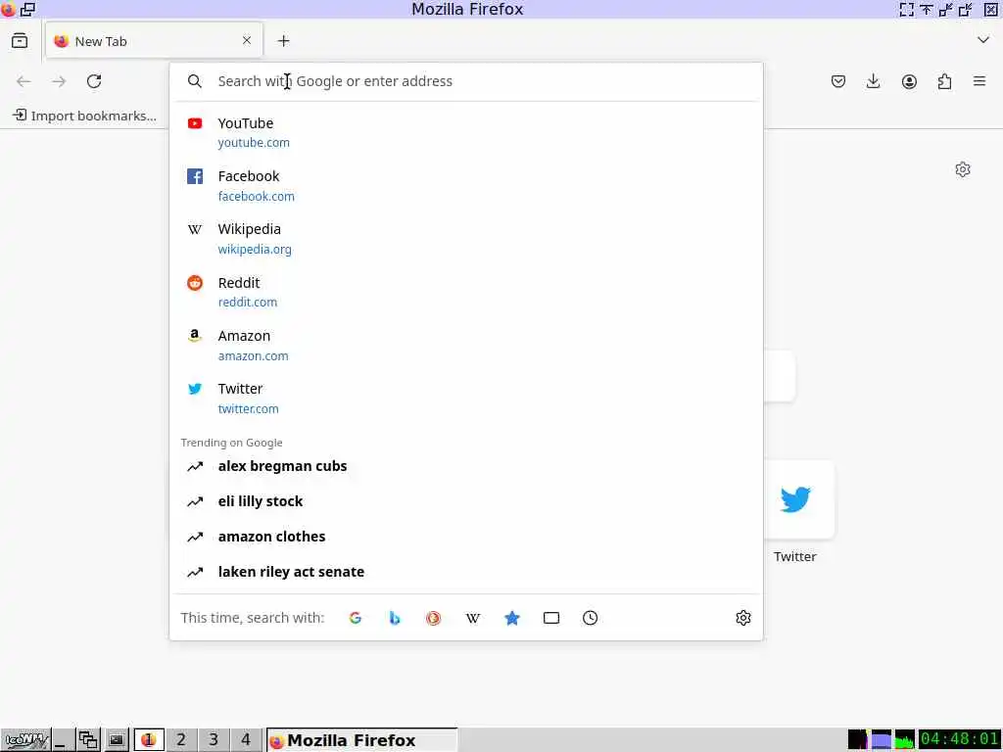Search in Bookmarks star icon

(511, 618)
